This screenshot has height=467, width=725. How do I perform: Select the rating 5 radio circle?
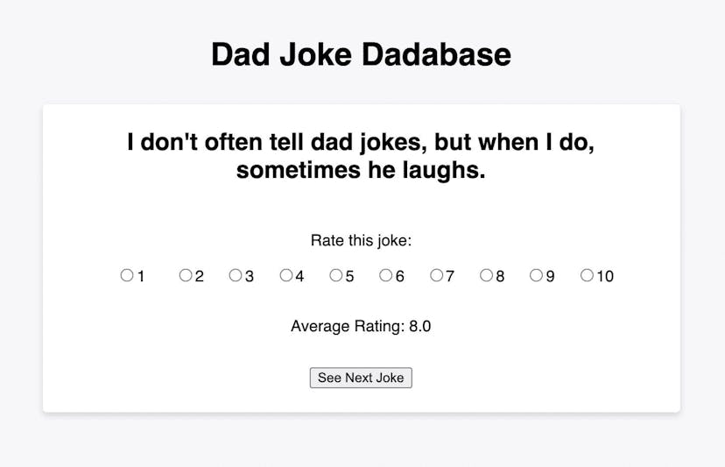point(335,275)
